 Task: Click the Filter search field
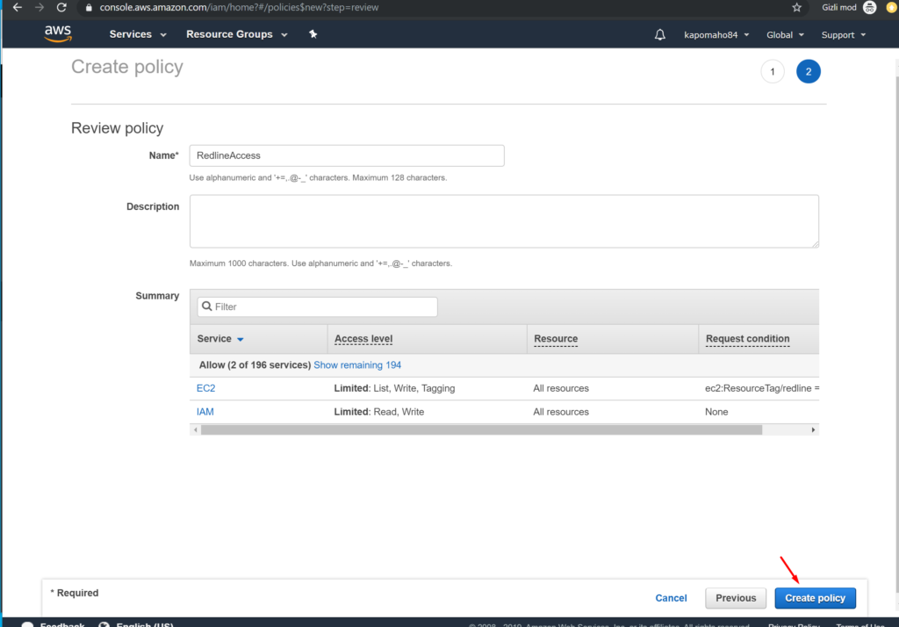click(317, 306)
